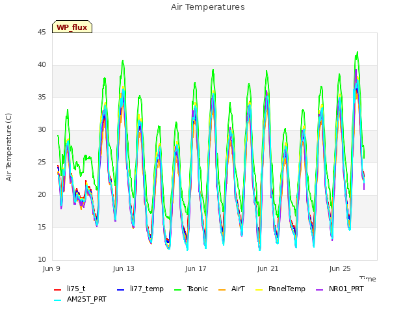Click the Jun 25 x-axis label
Screen dimensions: 416x312
click(340, 268)
